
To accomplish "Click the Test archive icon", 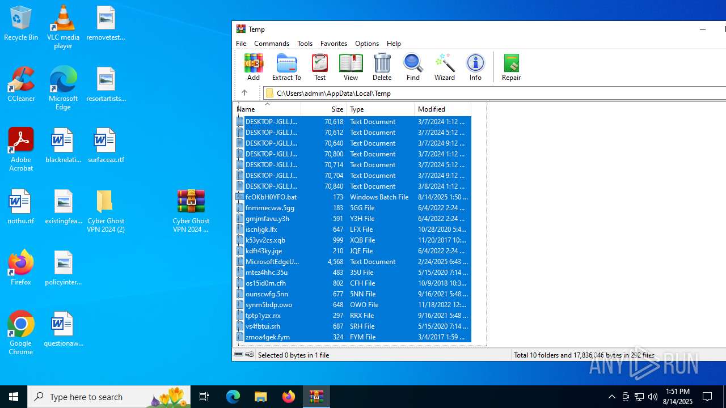I will pyautogui.click(x=320, y=67).
